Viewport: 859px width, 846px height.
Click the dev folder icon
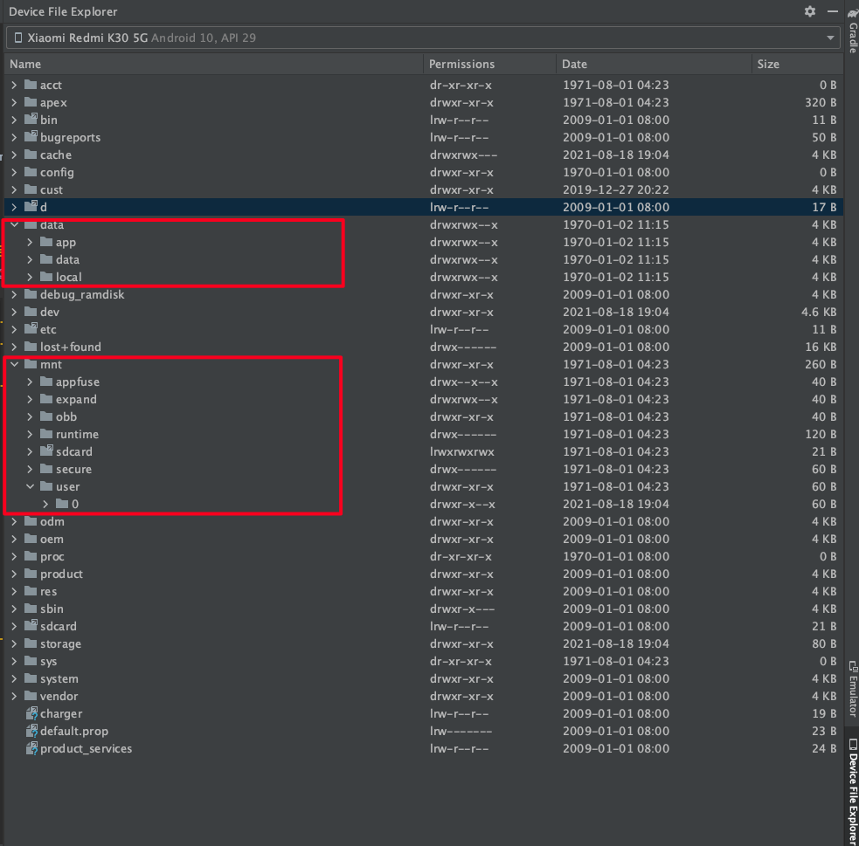click(x=31, y=312)
